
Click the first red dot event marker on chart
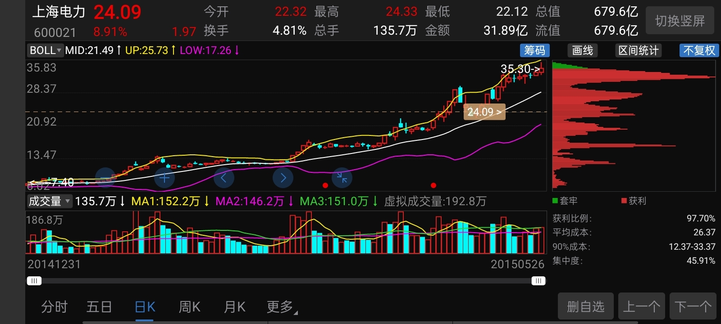325,185
